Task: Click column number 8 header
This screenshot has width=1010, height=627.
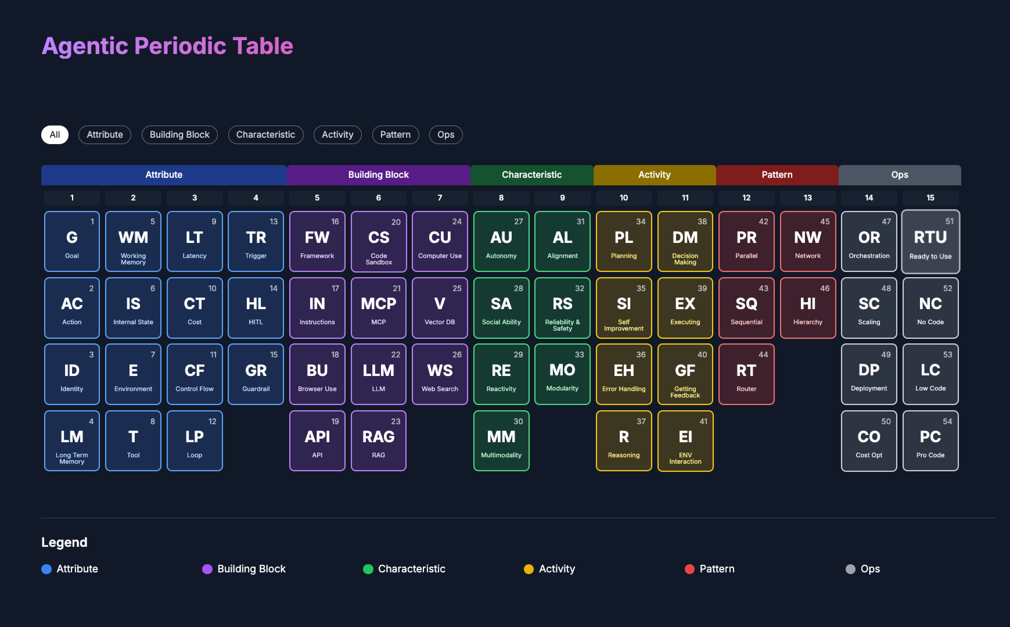Action: pos(501,198)
